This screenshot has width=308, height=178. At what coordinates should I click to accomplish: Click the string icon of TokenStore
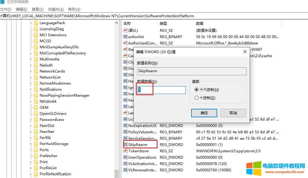pyautogui.click(x=125, y=151)
